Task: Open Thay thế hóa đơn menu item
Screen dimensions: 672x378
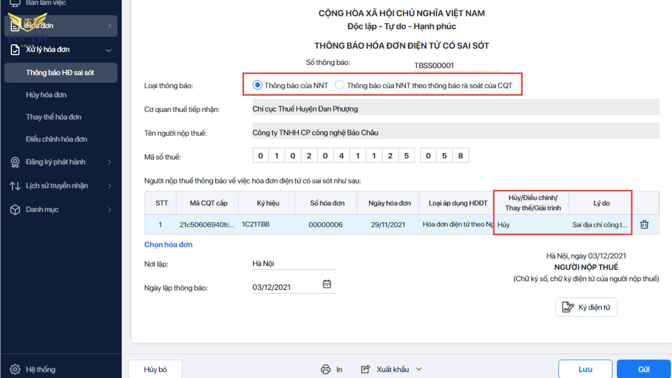Action: [x=54, y=117]
